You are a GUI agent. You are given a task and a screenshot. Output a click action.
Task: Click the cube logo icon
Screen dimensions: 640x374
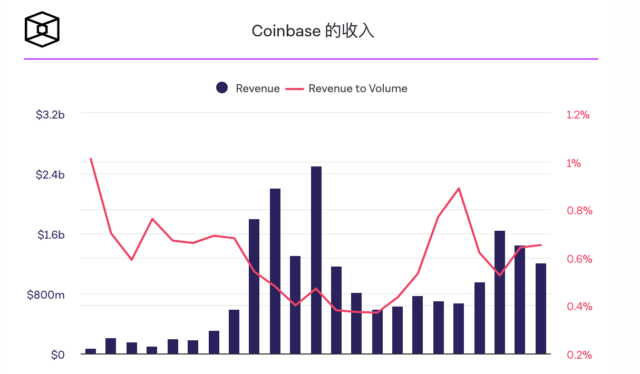42,29
